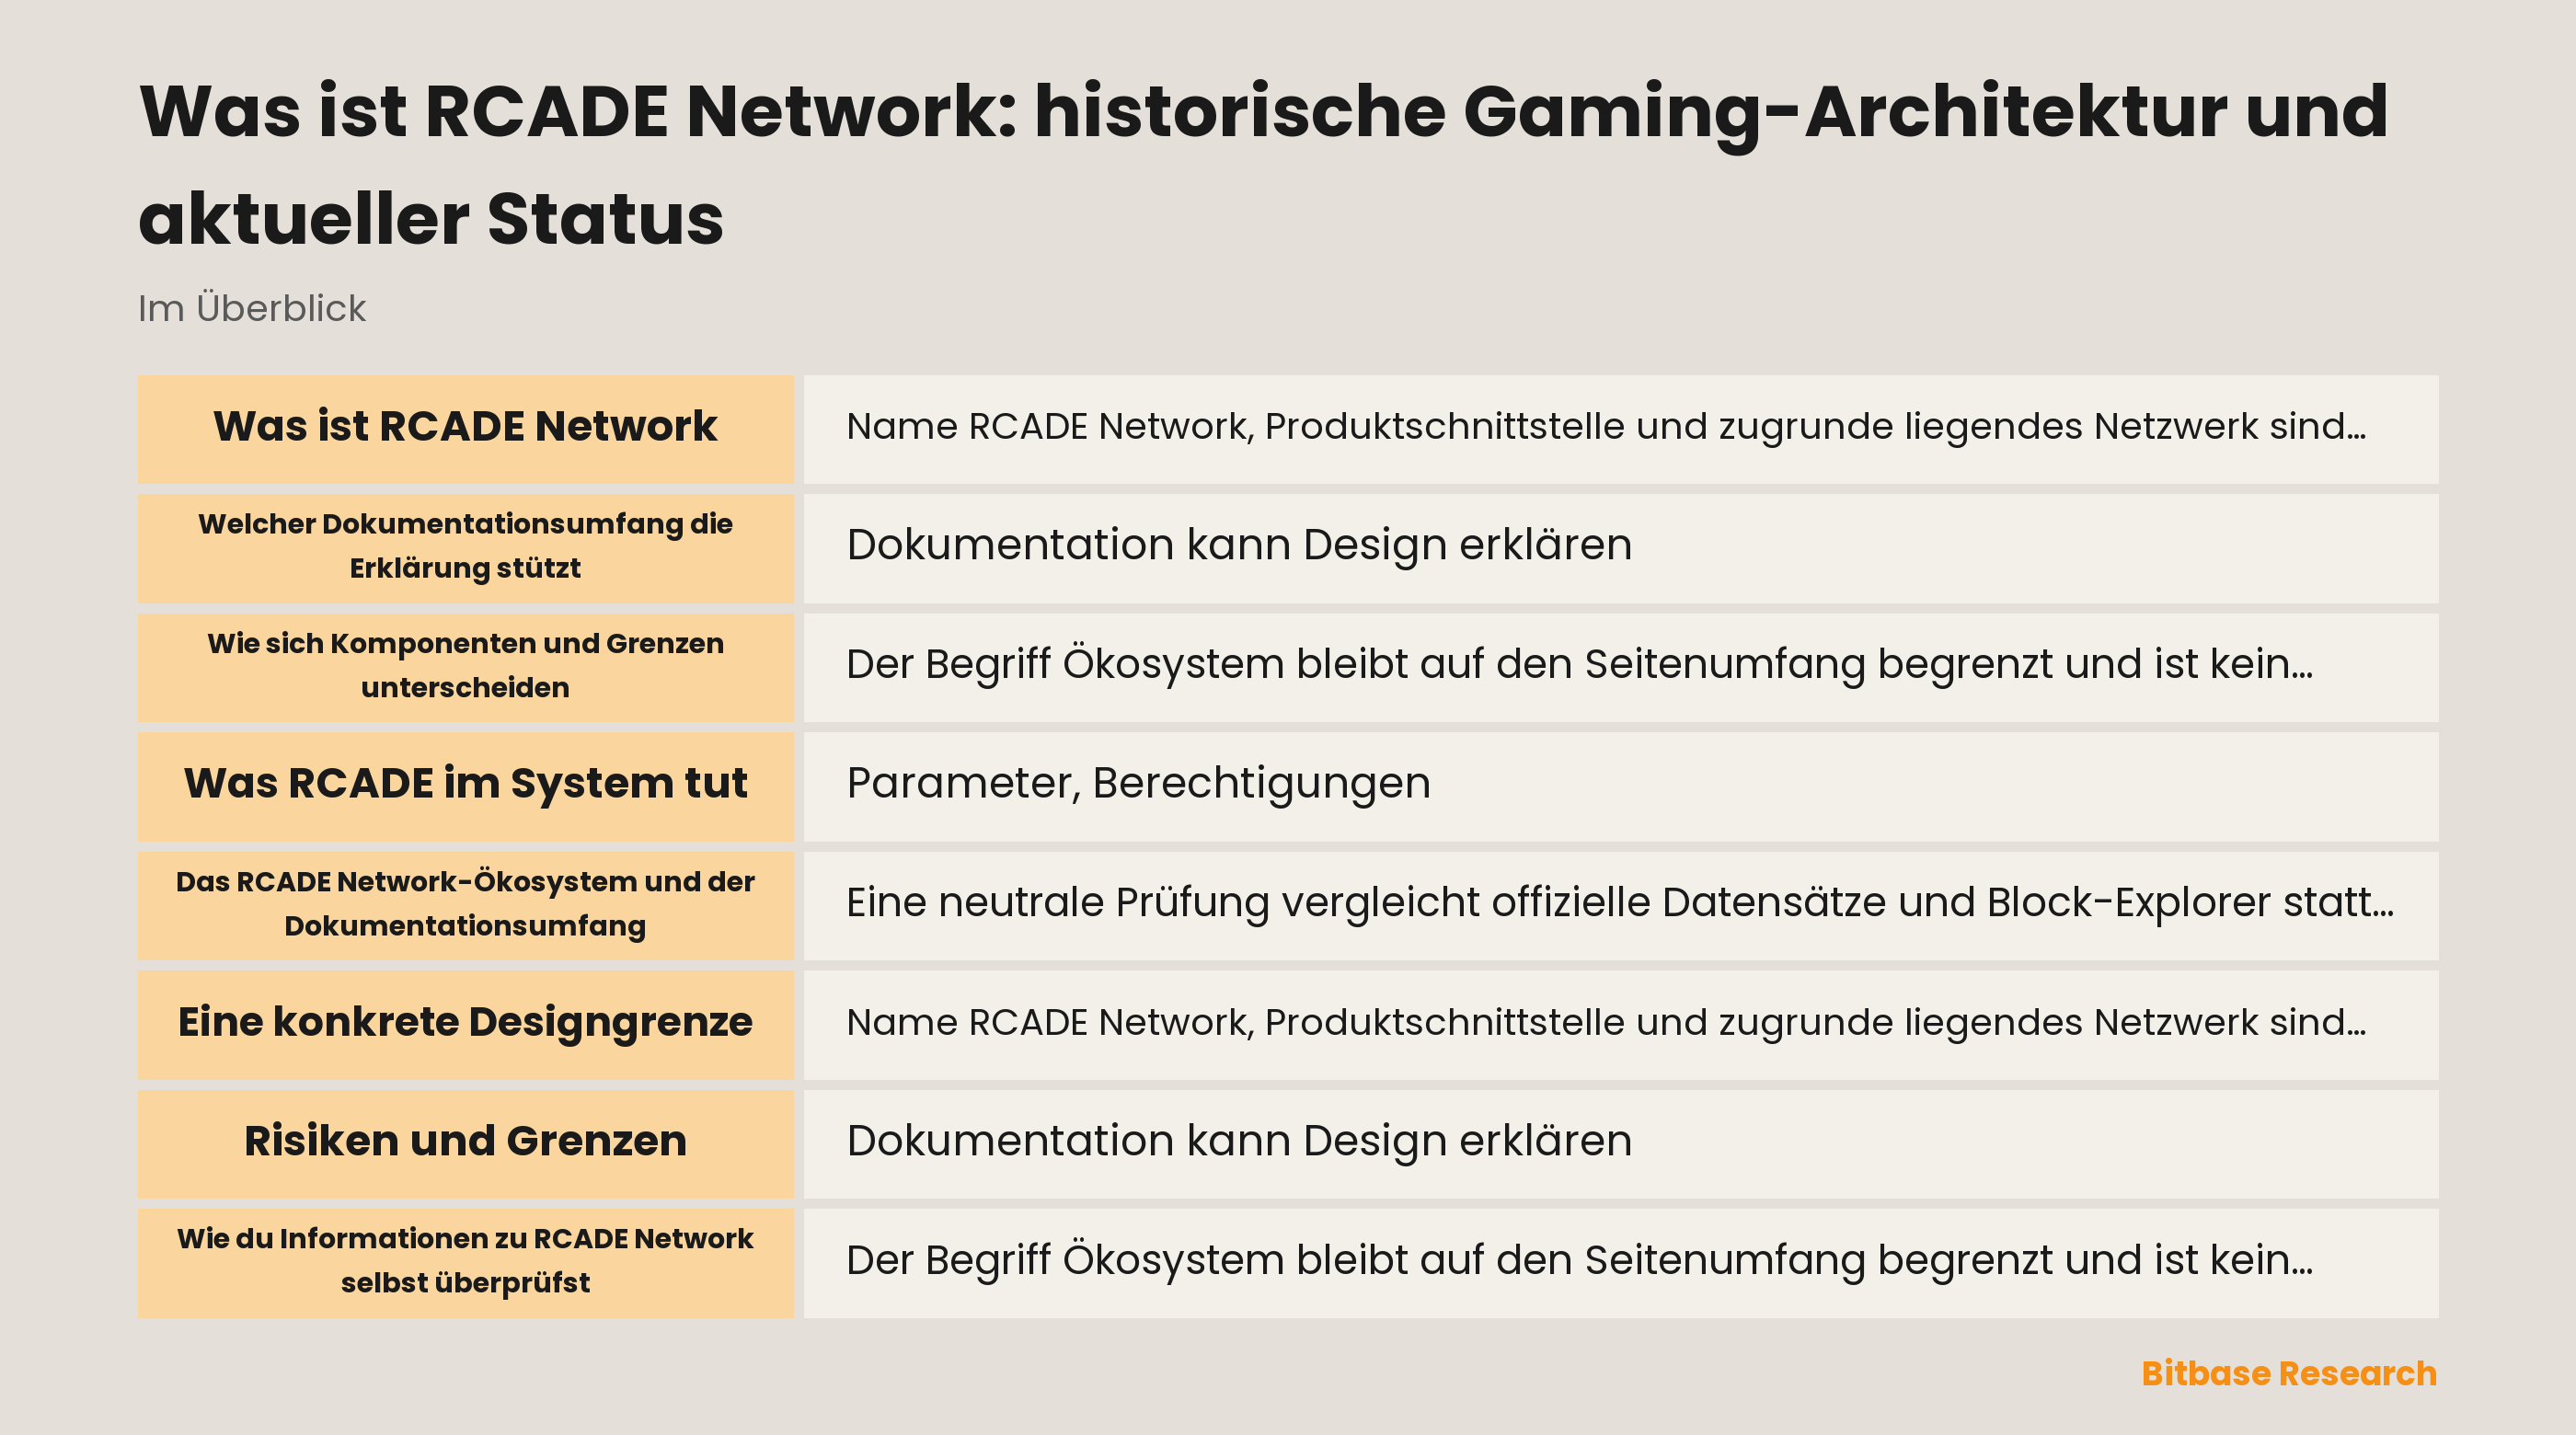Click the 'Bitbase Research' label
Image resolution: width=2576 pixels, height=1435 pixels.
click(x=2288, y=1373)
